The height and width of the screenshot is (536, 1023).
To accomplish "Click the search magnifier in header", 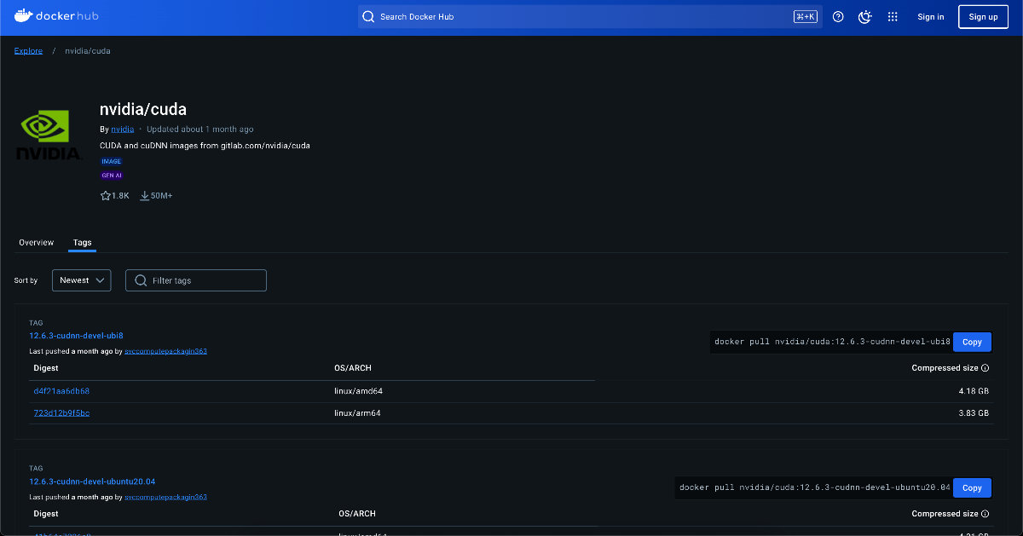I will click(x=368, y=16).
